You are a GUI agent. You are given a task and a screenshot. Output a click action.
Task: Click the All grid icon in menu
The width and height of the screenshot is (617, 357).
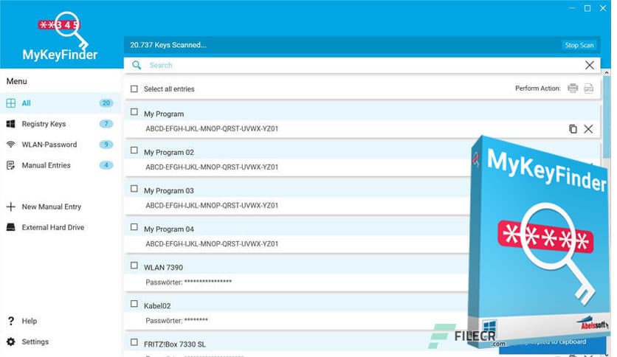pyautogui.click(x=11, y=103)
